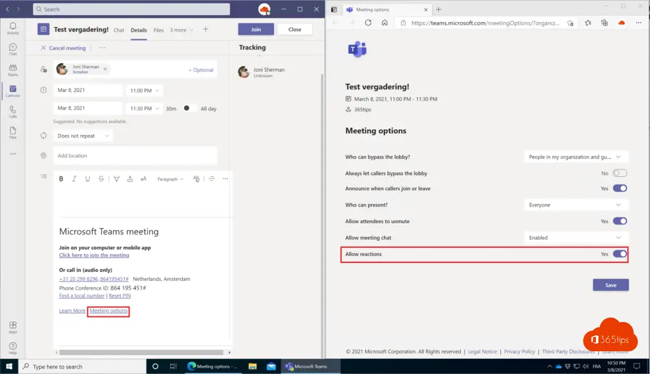The width and height of the screenshot is (650, 374).
Task: Apply bold formatting in meeting editor
Action: 61,179
